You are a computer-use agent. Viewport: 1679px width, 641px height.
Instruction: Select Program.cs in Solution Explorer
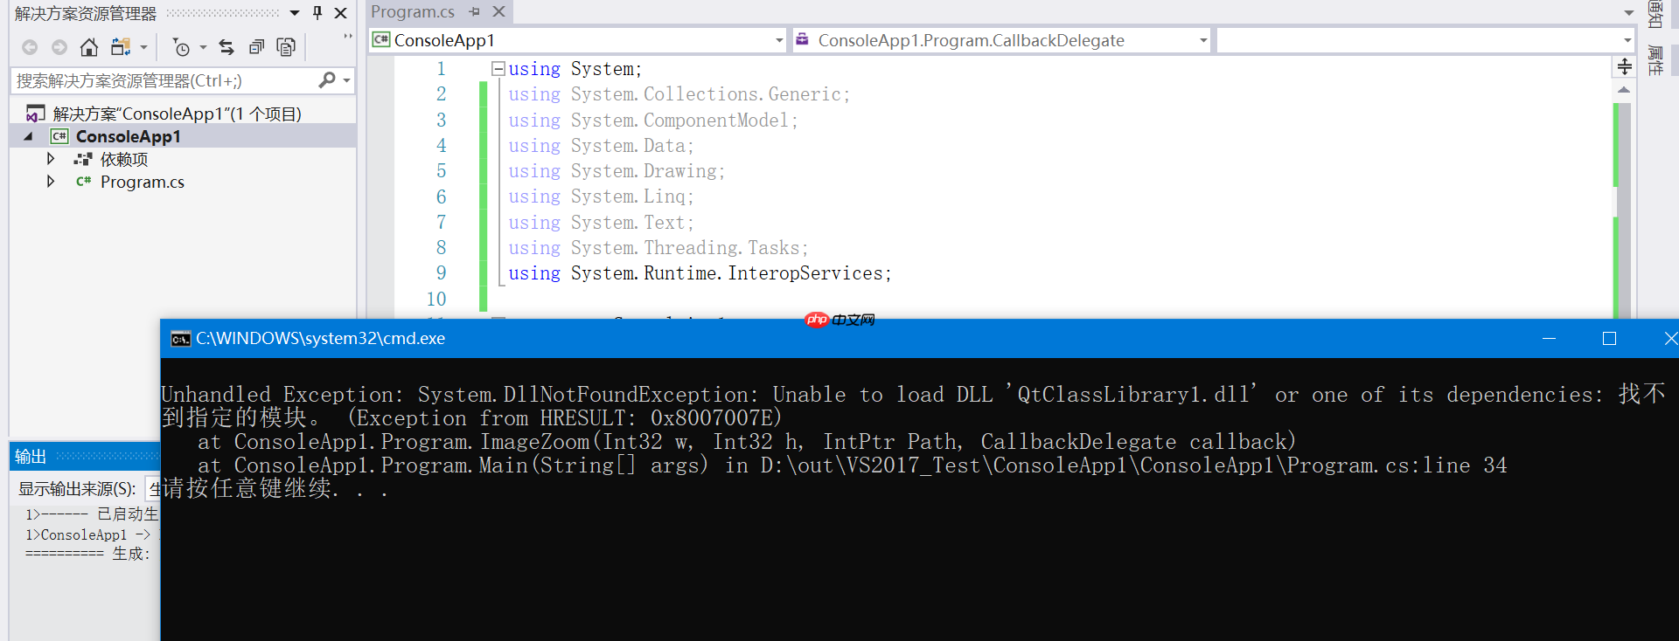click(x=143, y=182)
